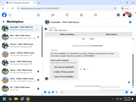Image resolution: width=136 pixels, height=102 pixels.
Task: Show hidden system tray icons
Action: click(x=113, y=99)
